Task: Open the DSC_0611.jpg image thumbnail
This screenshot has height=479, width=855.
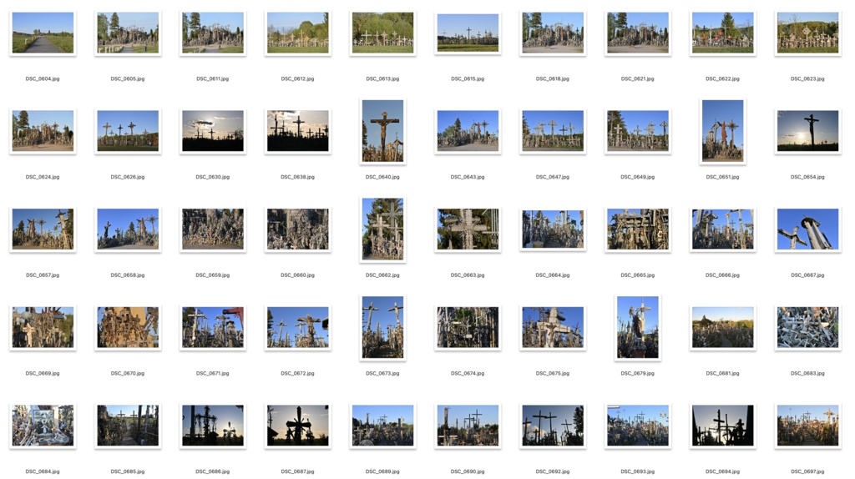Action: tap(213, 33)
